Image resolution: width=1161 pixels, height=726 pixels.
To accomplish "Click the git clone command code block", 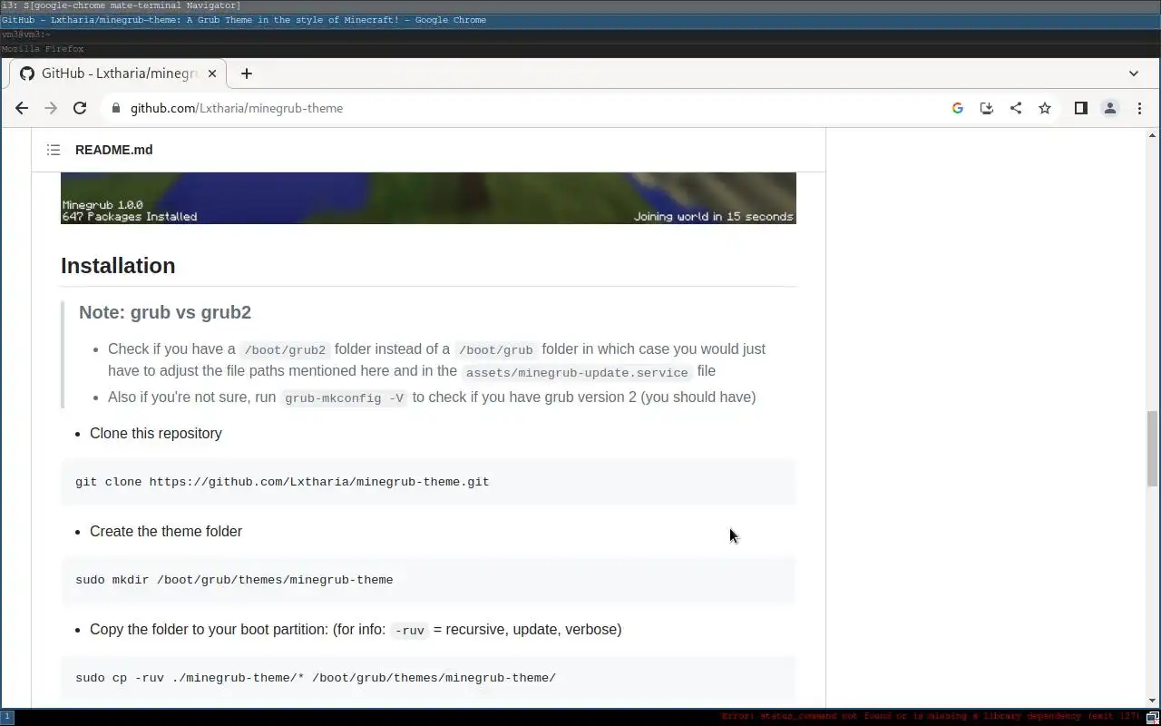I will coord(428,482).
